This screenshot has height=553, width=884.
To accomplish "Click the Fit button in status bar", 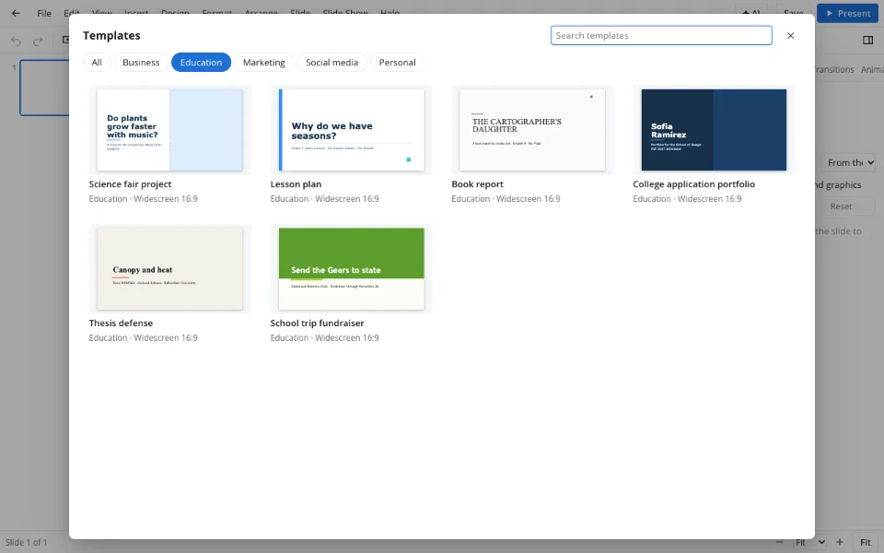I will (x=866, y=542).
